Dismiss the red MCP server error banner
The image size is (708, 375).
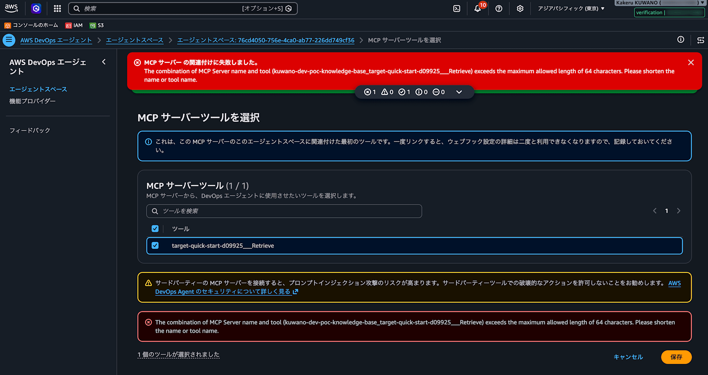[691, 63]
